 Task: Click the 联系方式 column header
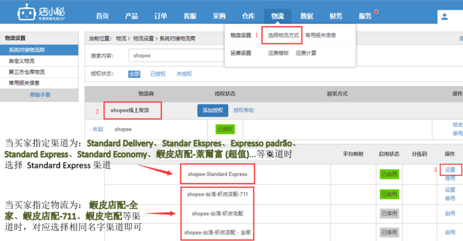pos(337,94)
